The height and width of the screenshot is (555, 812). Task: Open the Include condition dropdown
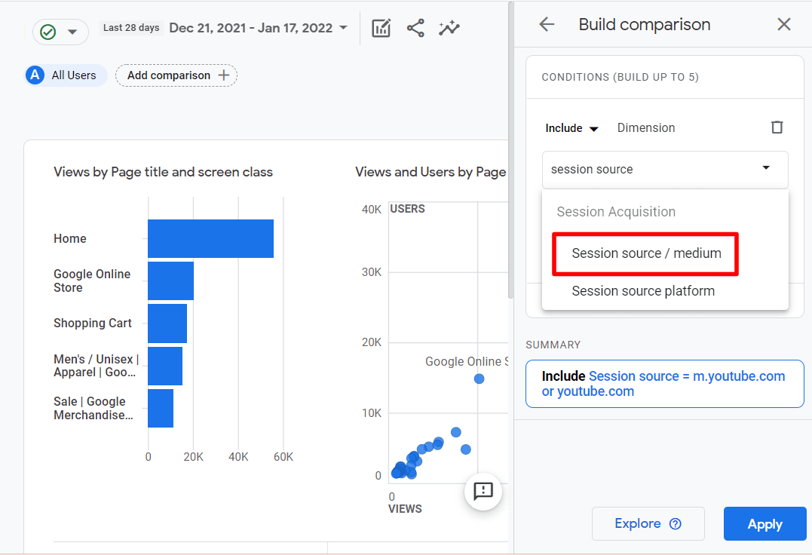[x=571, y=128]
